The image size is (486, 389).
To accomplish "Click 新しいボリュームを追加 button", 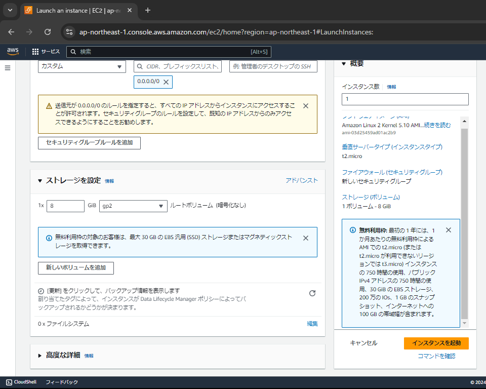I will [76, 268].
